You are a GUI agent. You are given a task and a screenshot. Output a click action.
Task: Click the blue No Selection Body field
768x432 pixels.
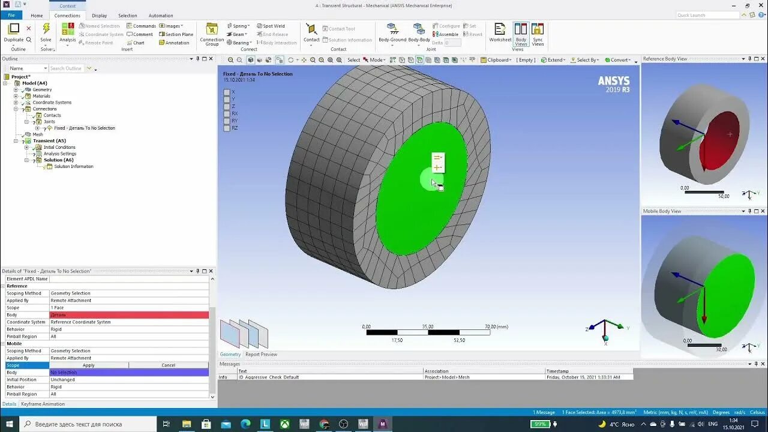point(129,373)
